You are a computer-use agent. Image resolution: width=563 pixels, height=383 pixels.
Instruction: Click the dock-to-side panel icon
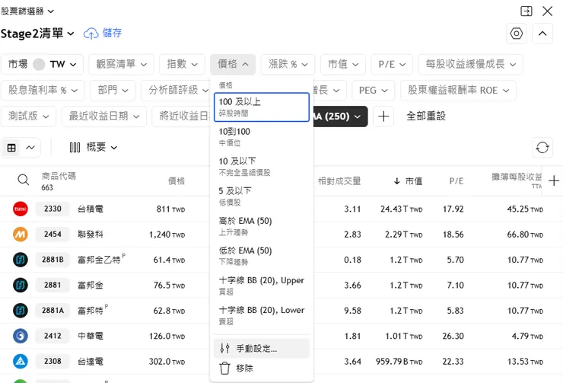(526, 11)
